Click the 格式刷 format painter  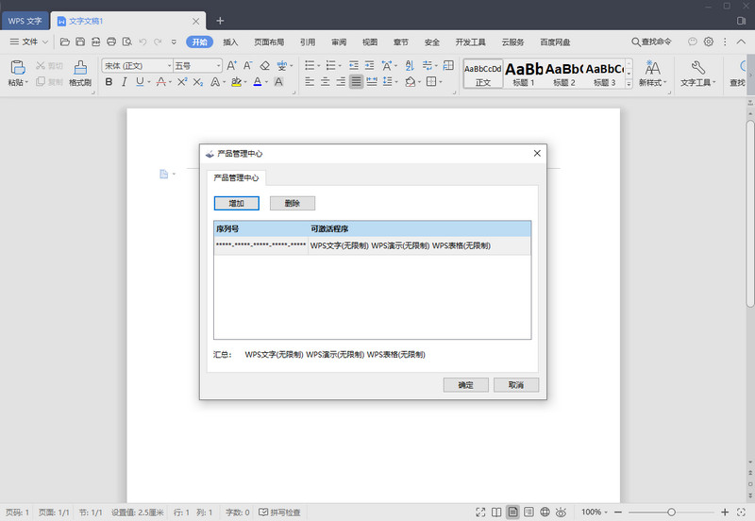[80, 74]
